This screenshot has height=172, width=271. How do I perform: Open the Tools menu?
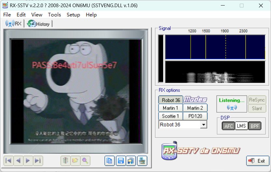tap(54, 15)
